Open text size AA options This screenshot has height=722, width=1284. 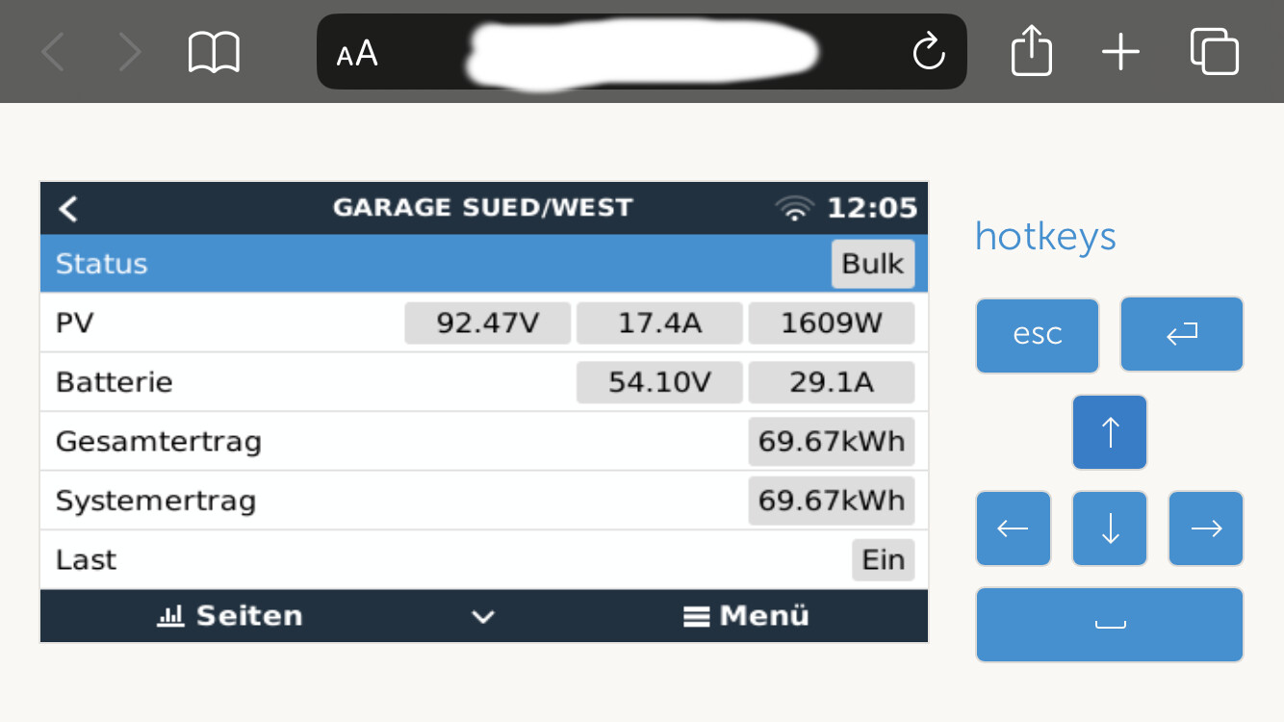(357, 53)
